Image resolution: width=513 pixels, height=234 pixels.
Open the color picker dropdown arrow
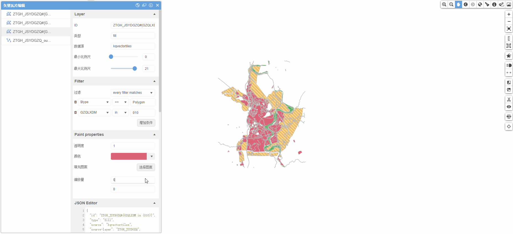(x=151, y=156)
